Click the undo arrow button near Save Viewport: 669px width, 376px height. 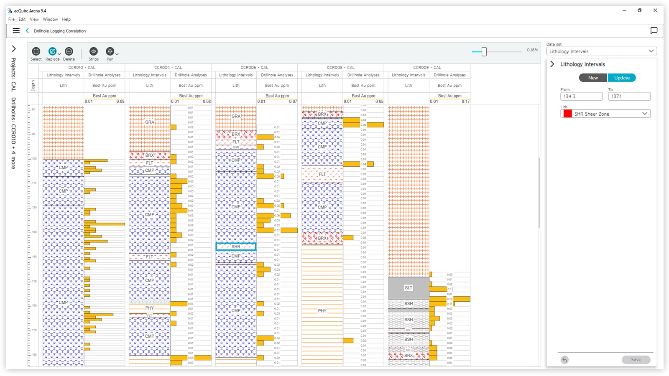pyautogui.click(x=564, y=360)
